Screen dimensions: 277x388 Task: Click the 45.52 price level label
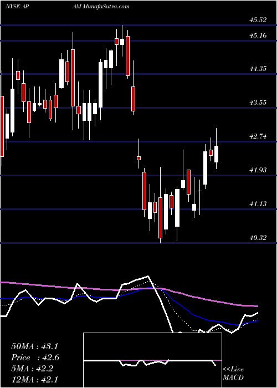258,20
